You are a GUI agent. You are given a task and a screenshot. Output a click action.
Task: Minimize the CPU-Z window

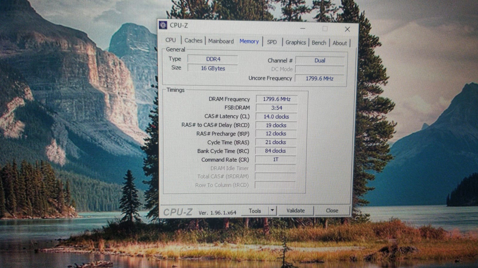tap(303, 29)
